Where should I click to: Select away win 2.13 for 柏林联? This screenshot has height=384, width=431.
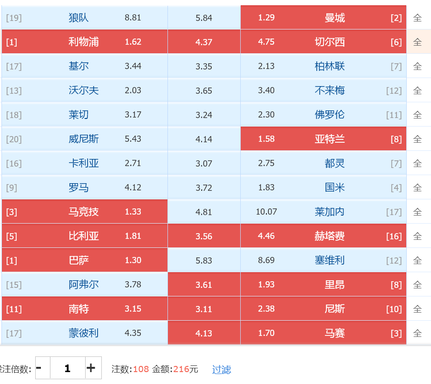click(x=323, y=66)
